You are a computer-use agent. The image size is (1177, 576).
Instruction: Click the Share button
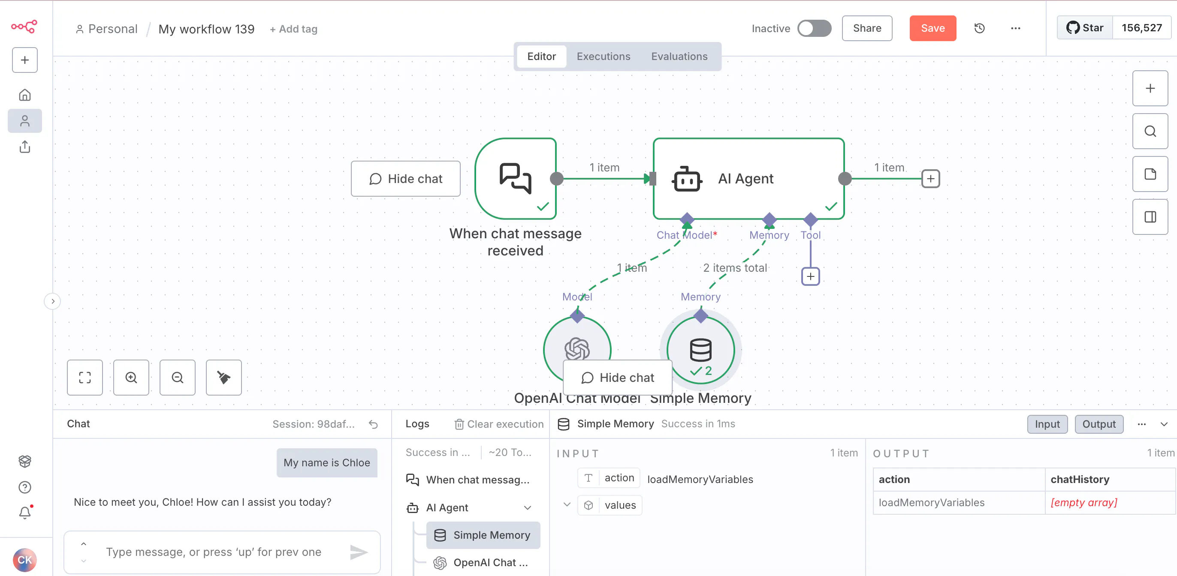pyautogui.click(x=867, y=28)
